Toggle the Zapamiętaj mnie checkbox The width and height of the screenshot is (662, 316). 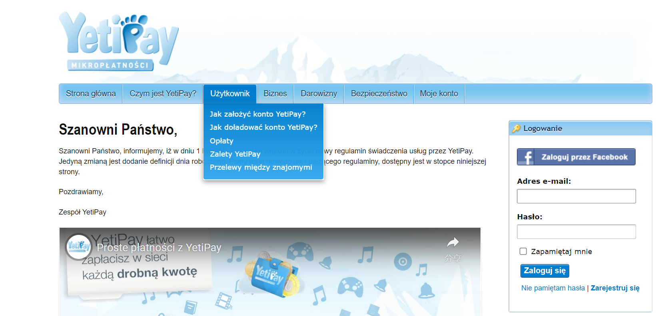pyautogui.click(x=523, y=251)
